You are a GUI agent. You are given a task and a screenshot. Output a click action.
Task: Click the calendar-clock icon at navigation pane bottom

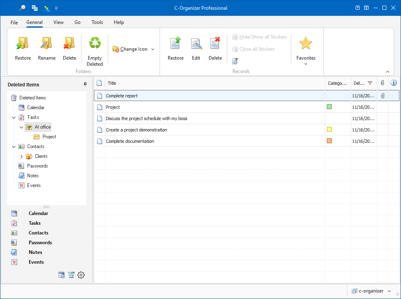[62, 275]
